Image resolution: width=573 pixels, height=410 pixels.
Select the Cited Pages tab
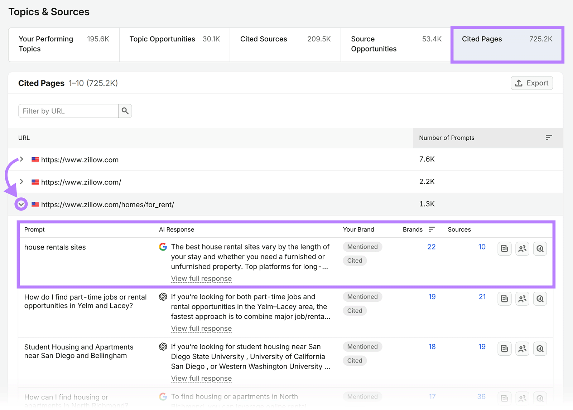(x=507, y=45)
